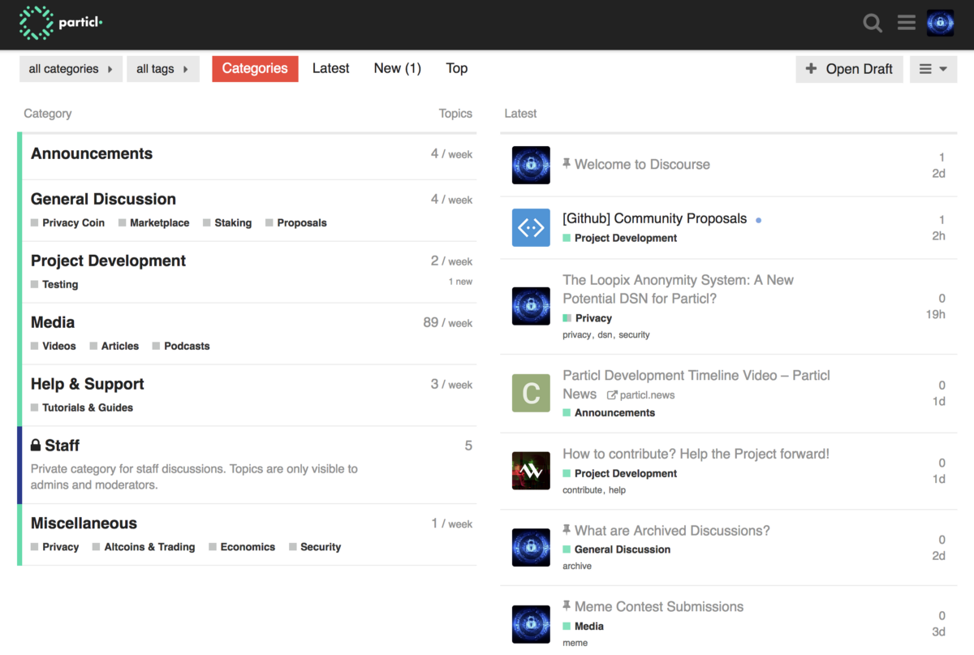Open Meme Contest Submissions topic
This screenshot has height=655, width=974.
pos(658,606)
